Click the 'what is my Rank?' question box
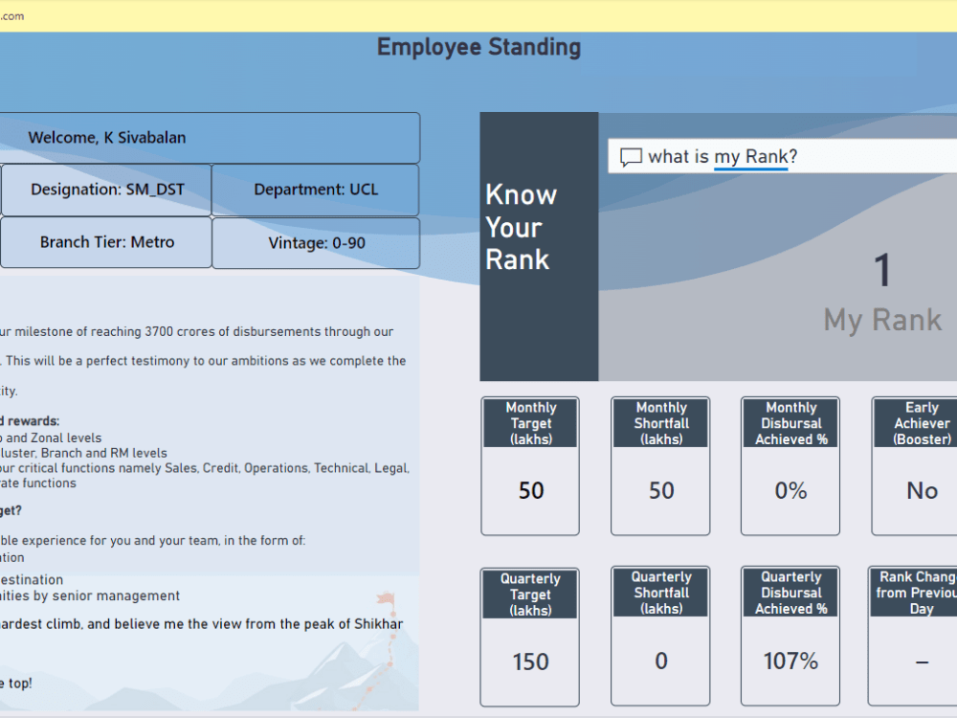957x718 pixels. 783,156
